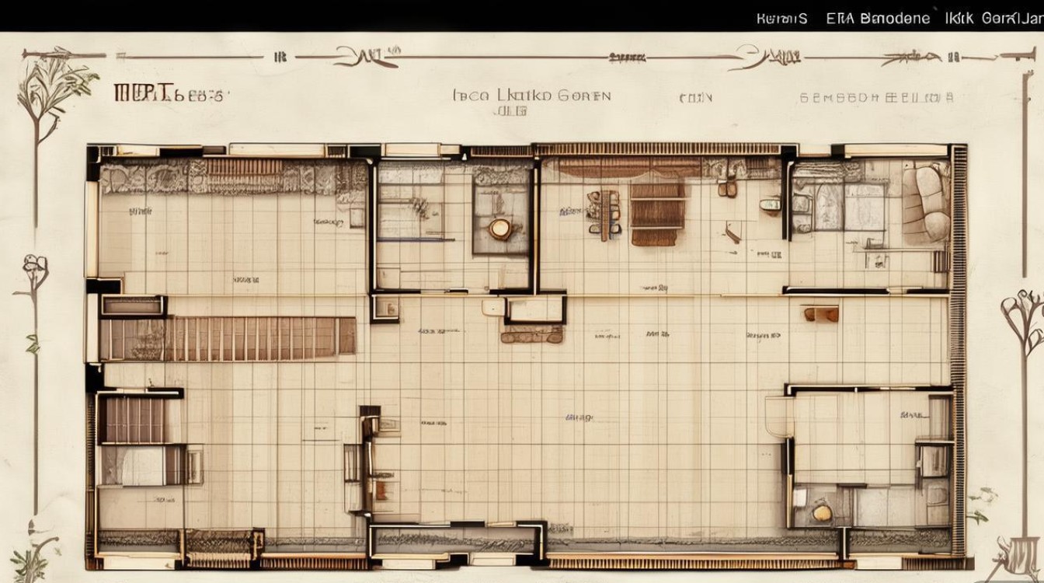
Task: Click the centered "Lkuikd Goren" heading text
Action: click(532, 96)
